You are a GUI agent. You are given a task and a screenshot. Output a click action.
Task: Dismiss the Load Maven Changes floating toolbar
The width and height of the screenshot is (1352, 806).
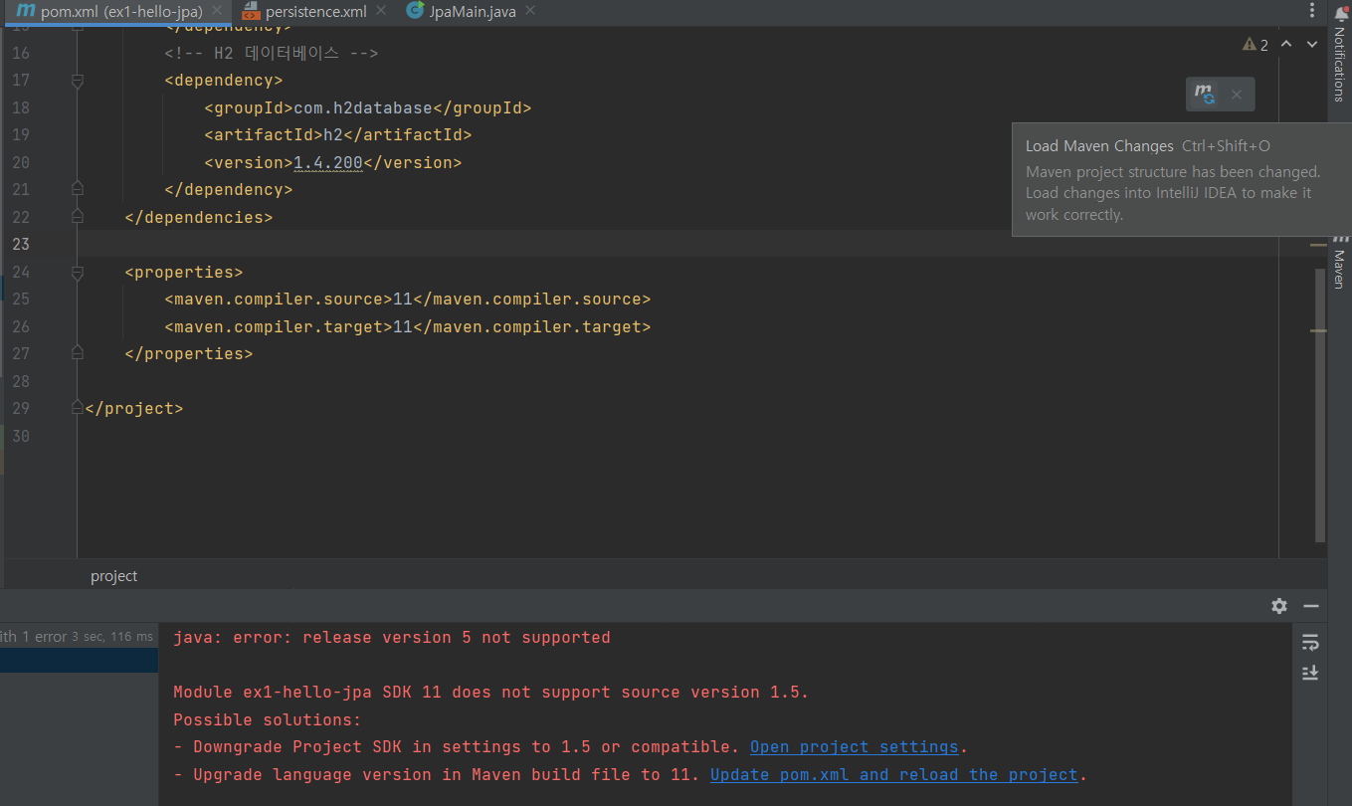1237,95
